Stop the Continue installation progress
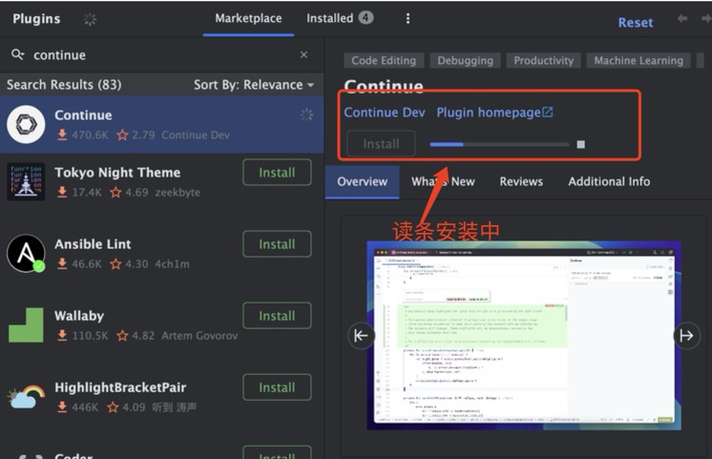This screenshot has width=712, height=459. tap(581, 144)
